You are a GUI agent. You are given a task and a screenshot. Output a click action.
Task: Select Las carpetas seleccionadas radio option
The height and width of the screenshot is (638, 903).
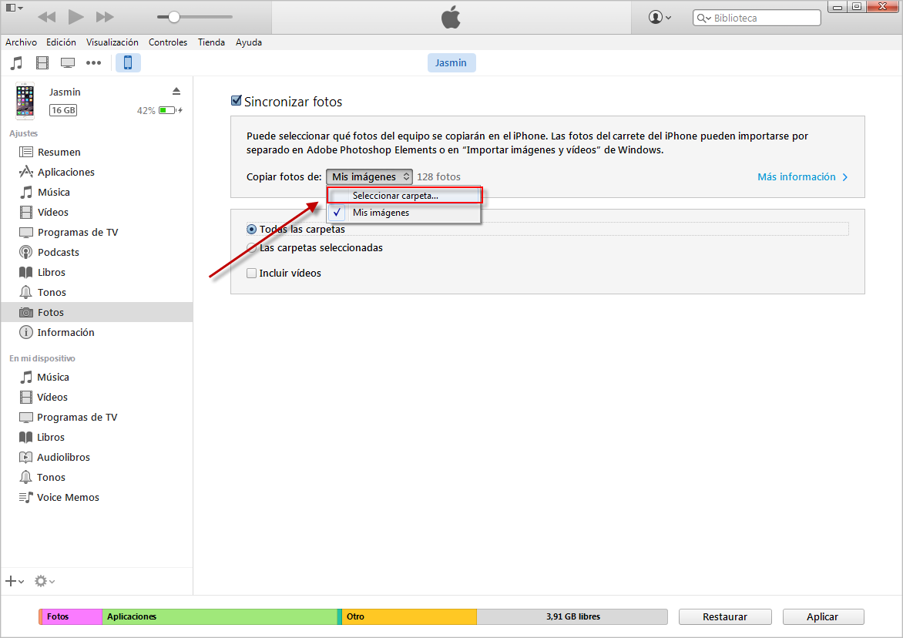point(251,247)
